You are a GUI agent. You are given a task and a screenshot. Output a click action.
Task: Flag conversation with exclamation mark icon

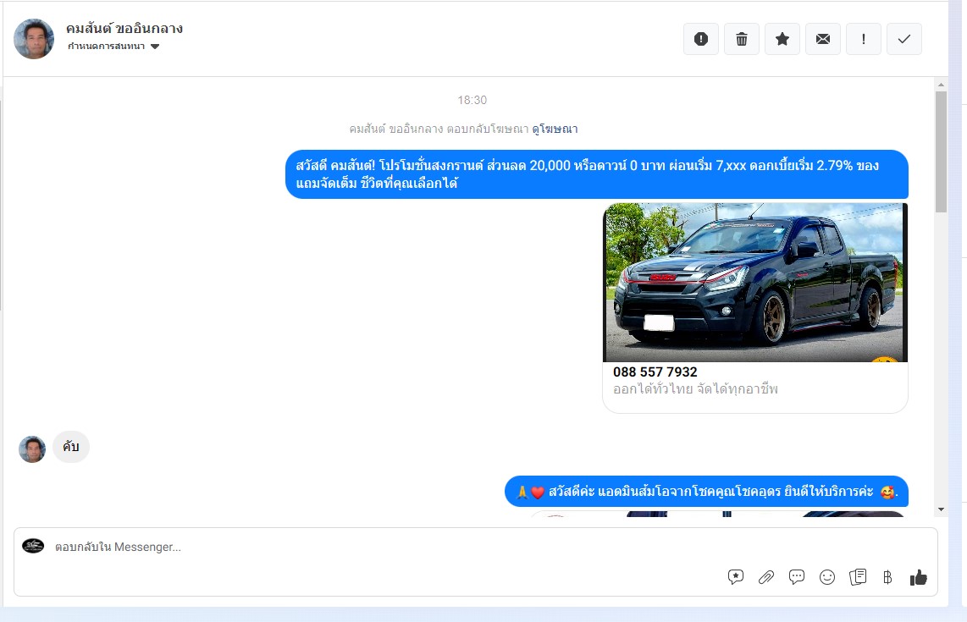tap(864, 39)
